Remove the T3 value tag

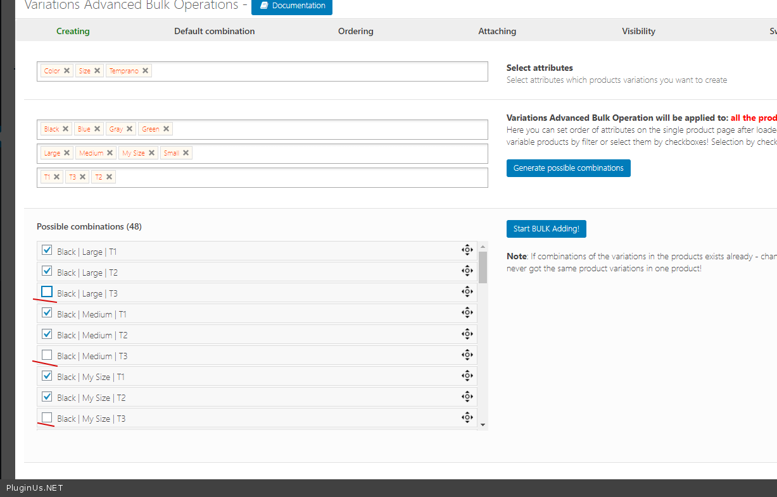(82, 177)
